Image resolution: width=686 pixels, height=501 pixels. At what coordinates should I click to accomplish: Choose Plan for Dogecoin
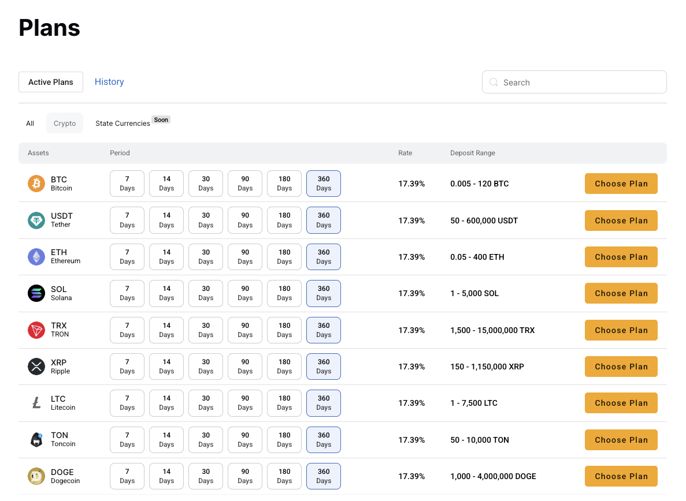621,476
